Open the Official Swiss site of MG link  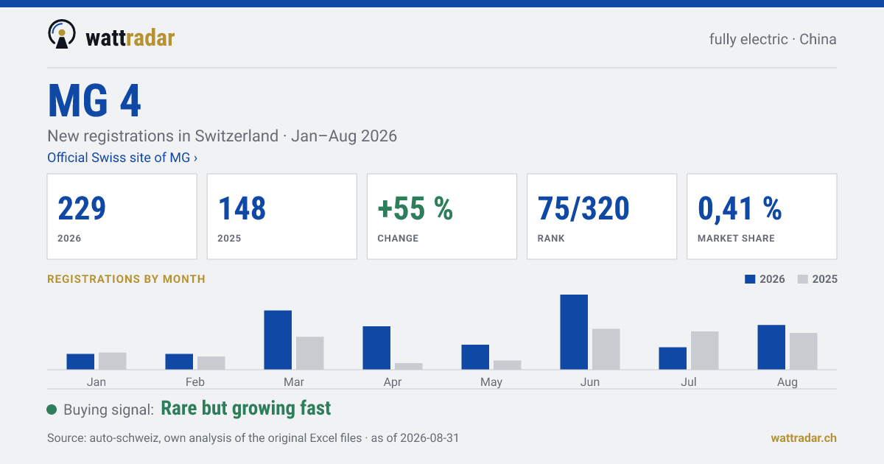pyautogui.click(x=122, y=158)
